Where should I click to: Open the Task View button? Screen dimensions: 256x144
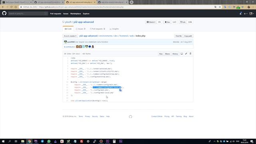click(16, 141)
